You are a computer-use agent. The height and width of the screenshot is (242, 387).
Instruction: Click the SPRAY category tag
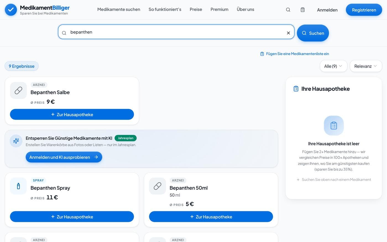[x=38, y=180]
